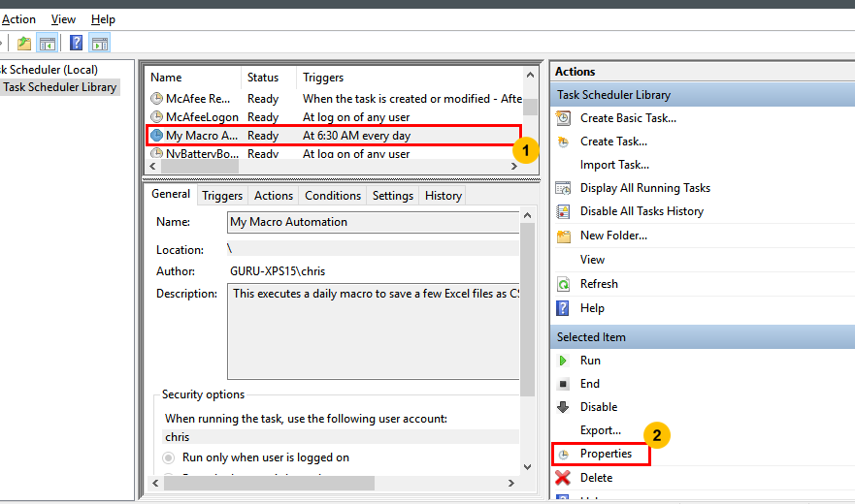Screen dimensions: 855x504
Task: Select the NvBatteryBo... task row
Action: [x=334, y=154]
